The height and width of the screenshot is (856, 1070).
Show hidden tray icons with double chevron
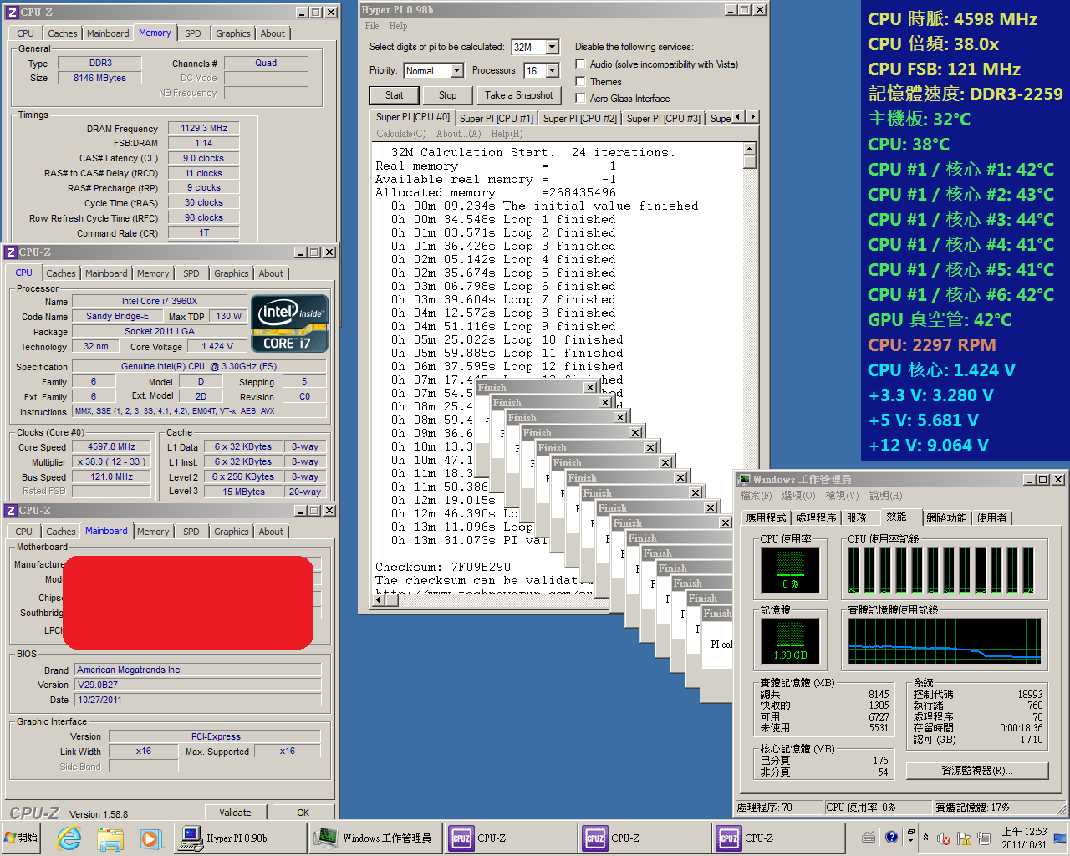(925, 837)
